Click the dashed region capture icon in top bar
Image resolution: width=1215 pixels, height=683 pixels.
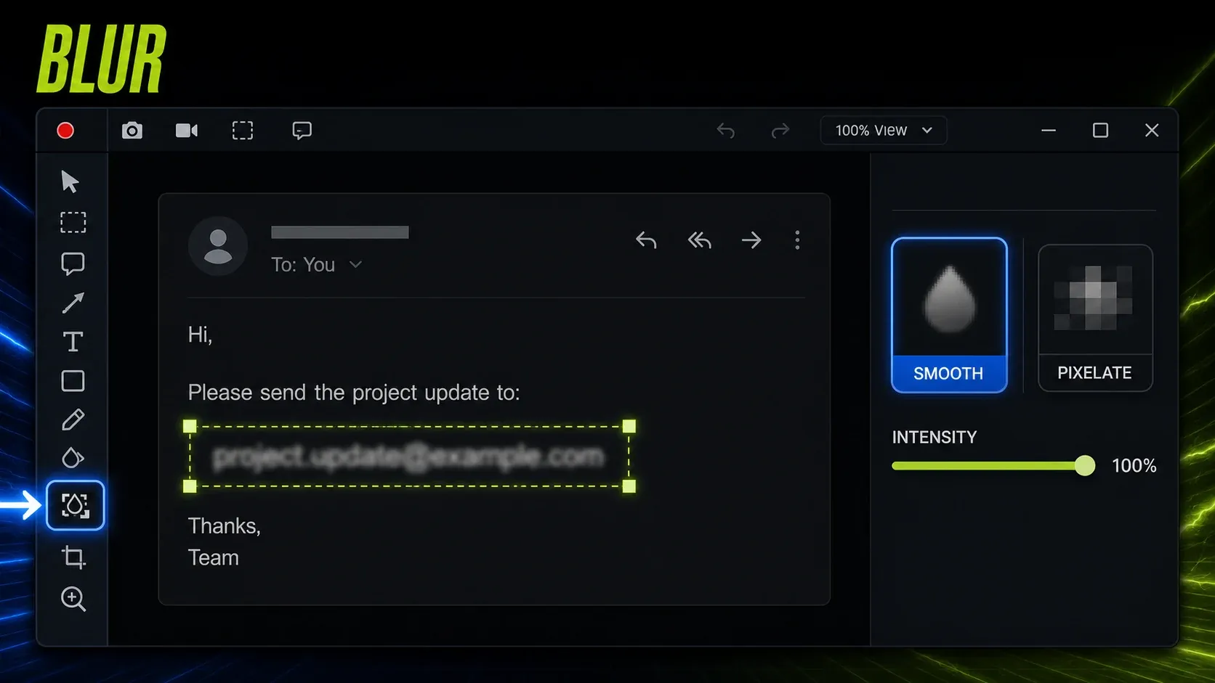[243, 131]
